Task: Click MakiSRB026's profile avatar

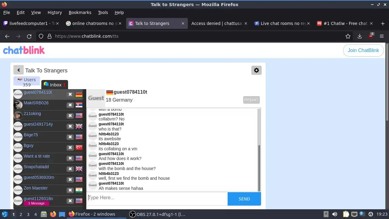Action: coord(18,105)
